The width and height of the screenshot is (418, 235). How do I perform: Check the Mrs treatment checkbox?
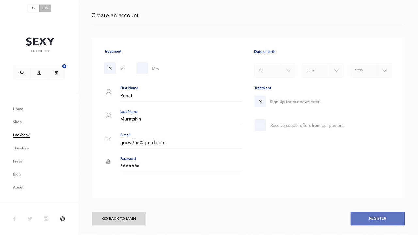coord(142,68)
